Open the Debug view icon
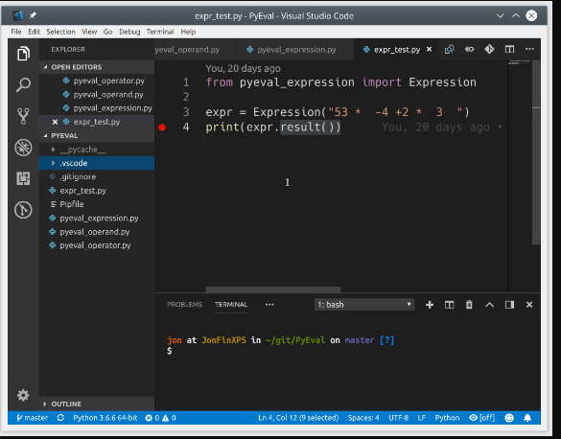This screenshot has height=439, width=561. [23, 148]
